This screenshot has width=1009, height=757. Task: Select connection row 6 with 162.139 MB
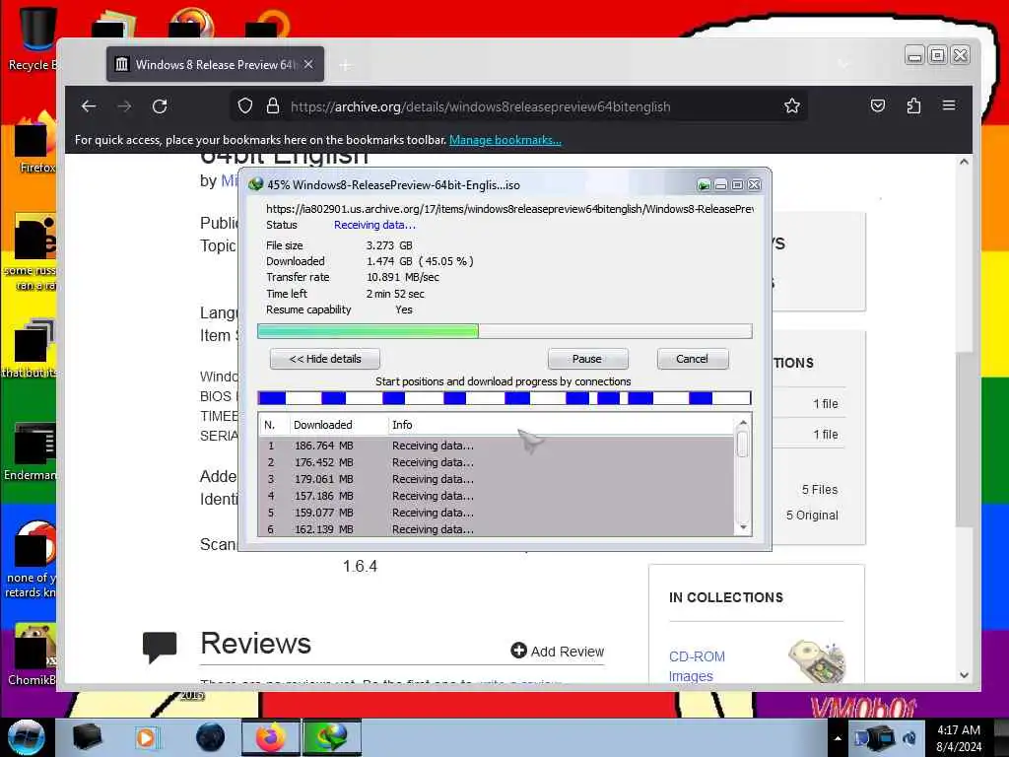[x=496, y=529]
